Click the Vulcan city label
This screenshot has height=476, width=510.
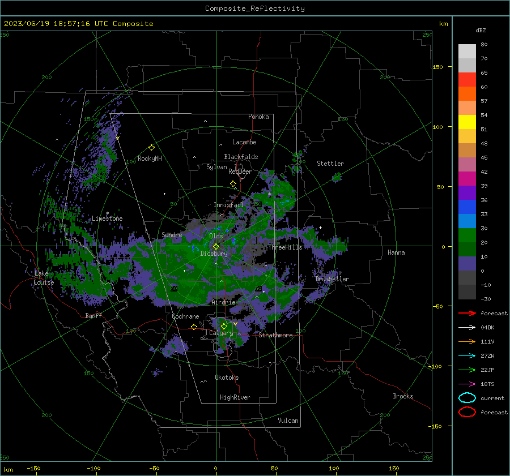click(288, 421)
